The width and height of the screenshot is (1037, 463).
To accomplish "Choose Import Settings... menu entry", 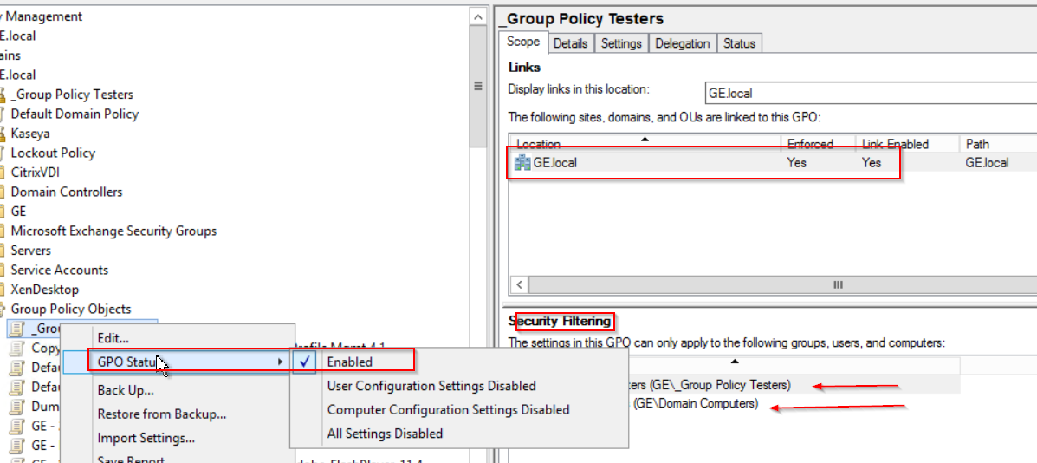I will click(x=177, y=438).
